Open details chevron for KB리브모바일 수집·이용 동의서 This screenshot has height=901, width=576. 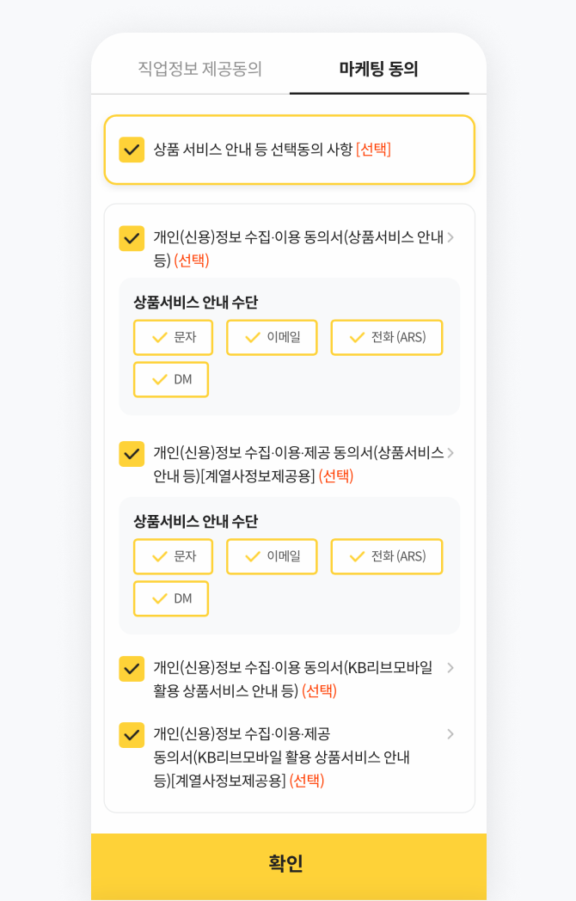[450, 668]
